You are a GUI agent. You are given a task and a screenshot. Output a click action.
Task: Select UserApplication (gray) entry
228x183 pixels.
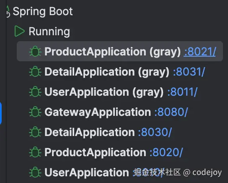point(104,92)
